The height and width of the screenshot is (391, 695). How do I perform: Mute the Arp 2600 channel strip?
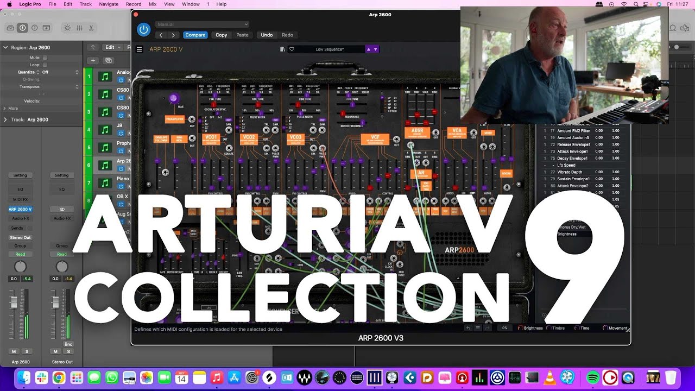(x=14, y=351)
